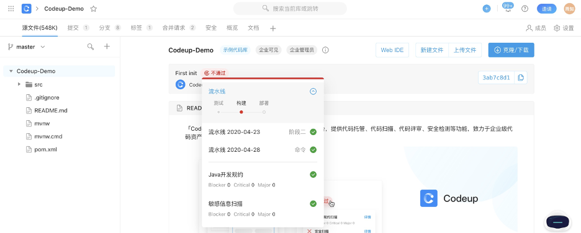Image resolution: width=581 pixels, height=233 pixels.
Task: Click the blue plus create button
Action: coord(487,9)
